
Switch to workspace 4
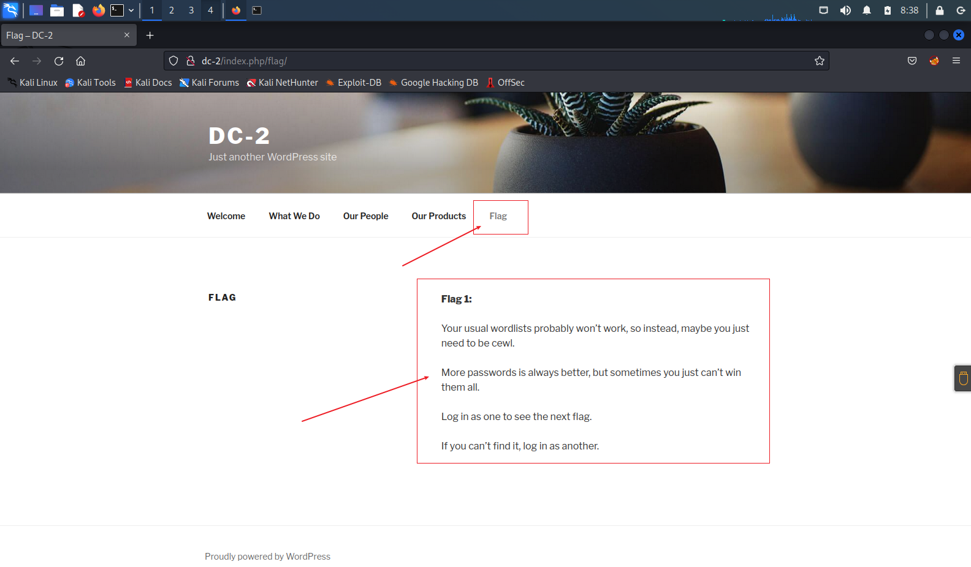point(210,10)
